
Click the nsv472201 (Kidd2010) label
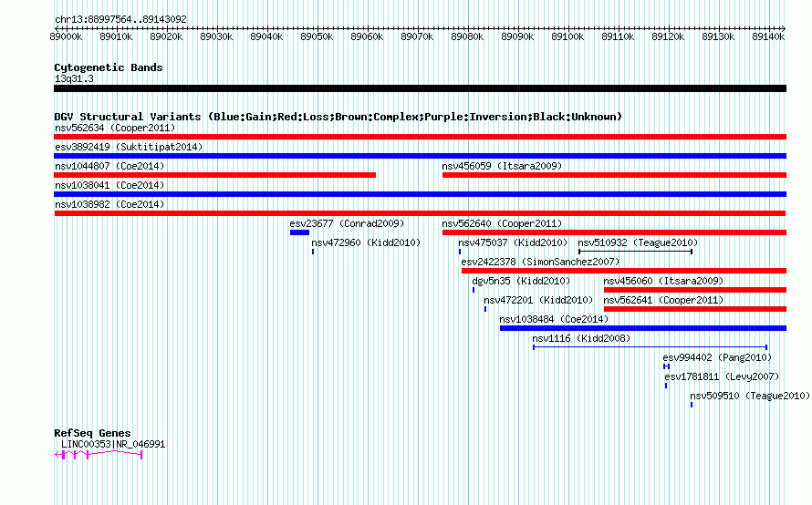click(x=538, y=300)
